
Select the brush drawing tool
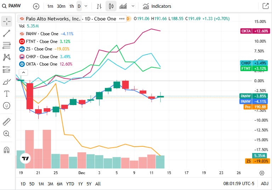tap(7, 81)
